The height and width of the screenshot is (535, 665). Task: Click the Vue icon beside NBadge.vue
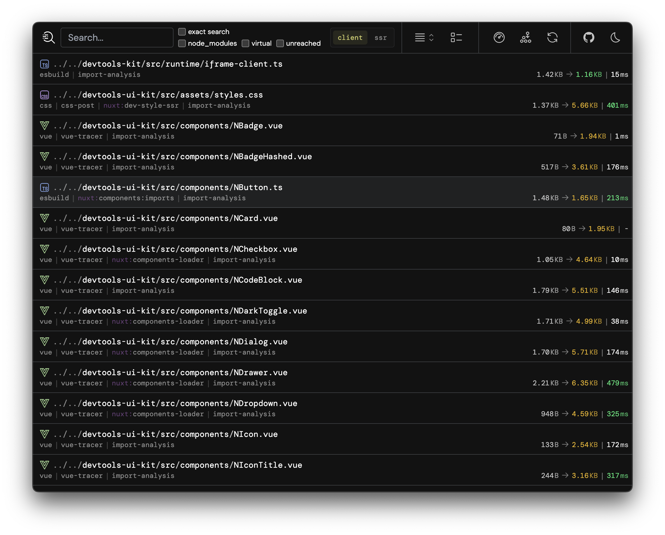[45, 126]
